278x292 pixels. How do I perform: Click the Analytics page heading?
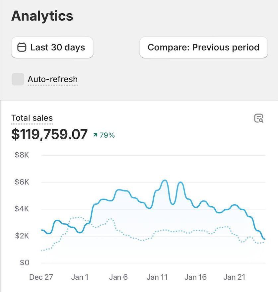(42, 16)
